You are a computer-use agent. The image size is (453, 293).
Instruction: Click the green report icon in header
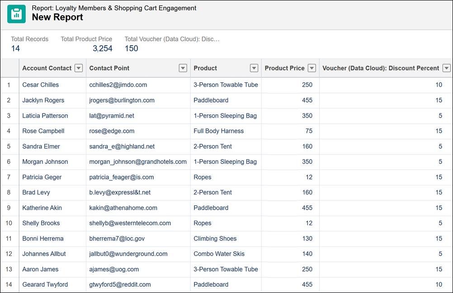16,14
